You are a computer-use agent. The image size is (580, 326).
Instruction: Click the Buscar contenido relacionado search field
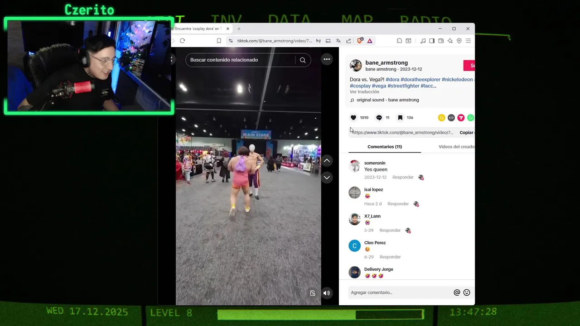[x=240, y=60]
